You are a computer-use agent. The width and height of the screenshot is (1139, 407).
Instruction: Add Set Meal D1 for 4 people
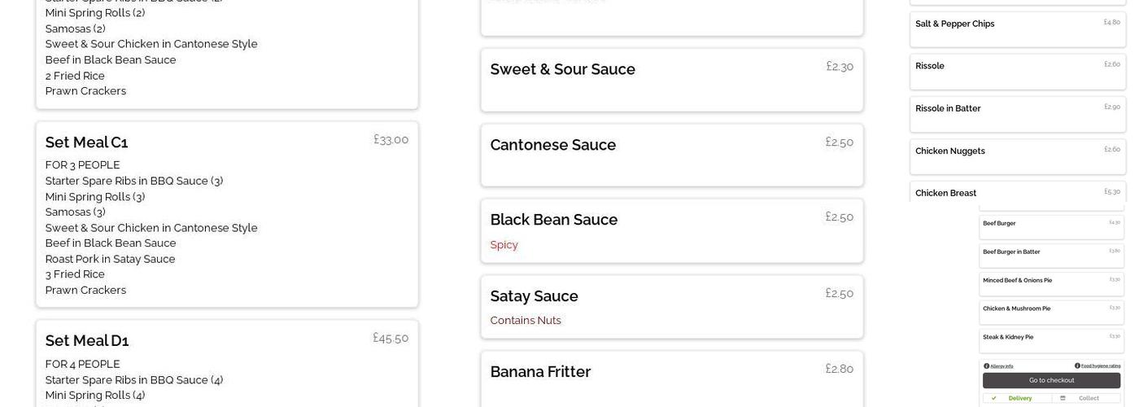point(227,362)
